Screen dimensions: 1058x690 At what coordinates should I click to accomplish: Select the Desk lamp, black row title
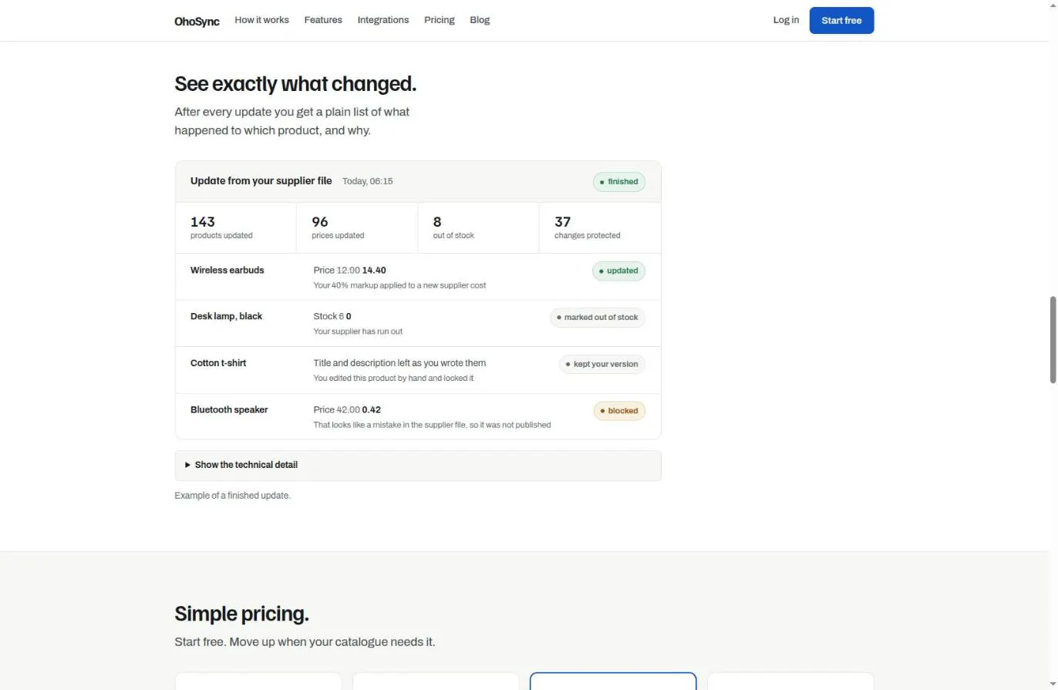[227, 316]
